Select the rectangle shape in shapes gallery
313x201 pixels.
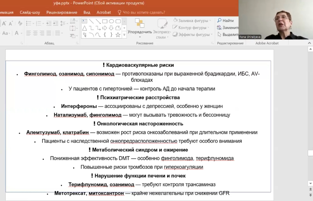click(105, 21)
